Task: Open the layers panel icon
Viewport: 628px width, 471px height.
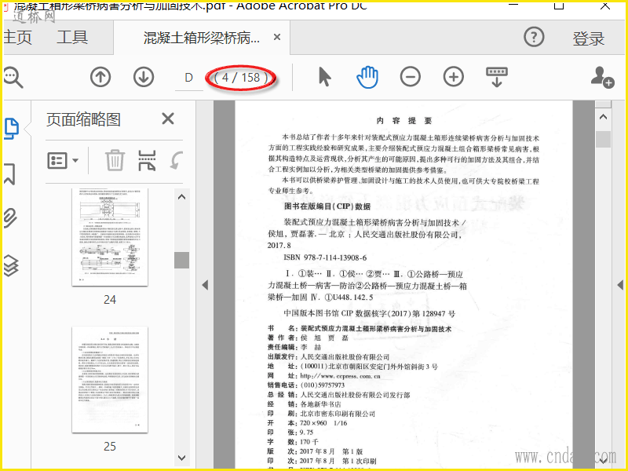Action: tap(11, 265)
